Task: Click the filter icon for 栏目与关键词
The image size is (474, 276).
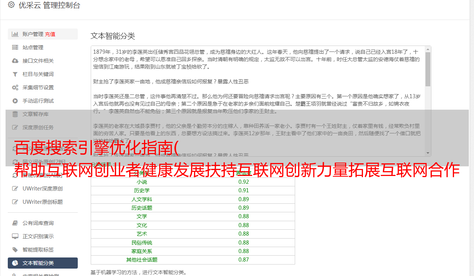Action: tap(15, 74)
